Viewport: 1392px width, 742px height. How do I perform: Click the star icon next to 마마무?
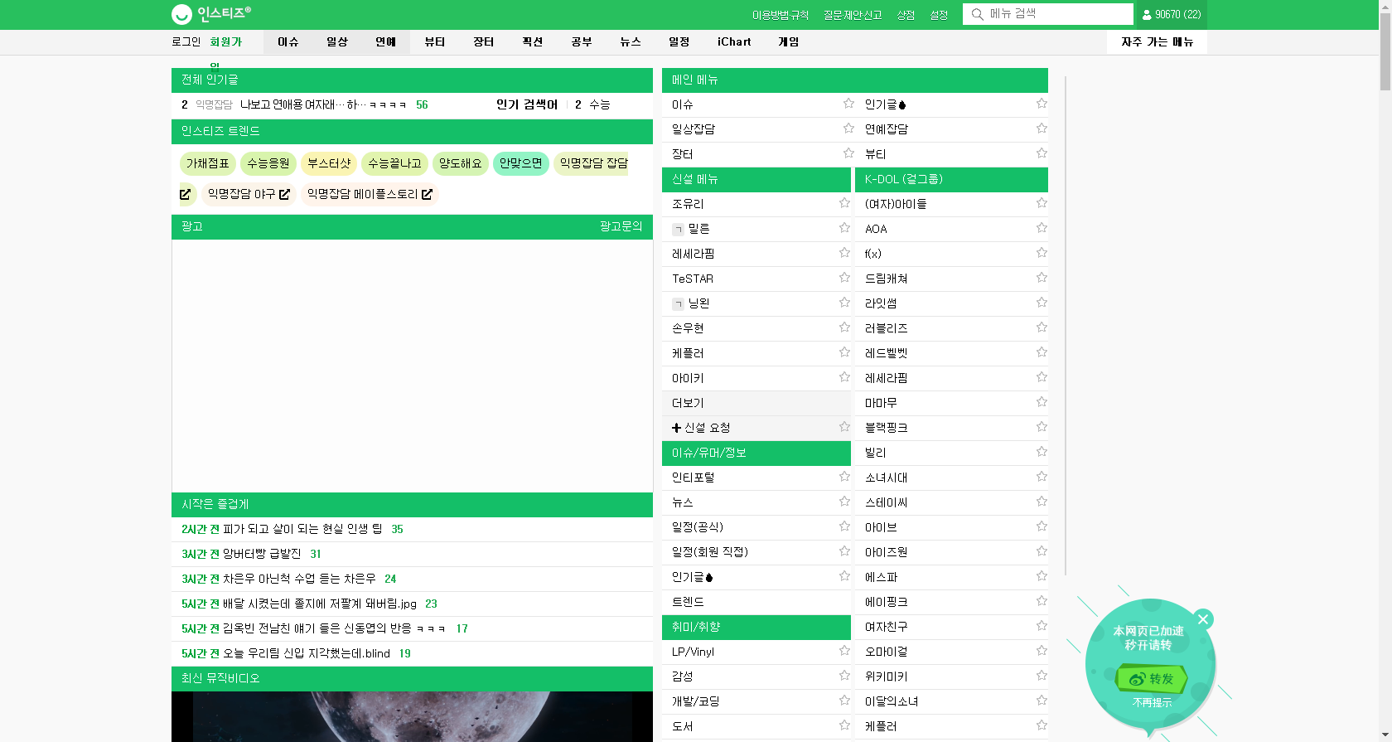pyautogui.click(x=1042, y=402)
